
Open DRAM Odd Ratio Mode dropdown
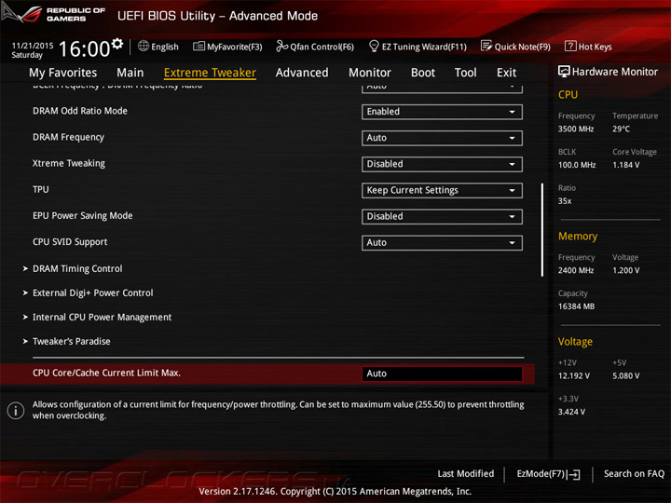[442, 112]
